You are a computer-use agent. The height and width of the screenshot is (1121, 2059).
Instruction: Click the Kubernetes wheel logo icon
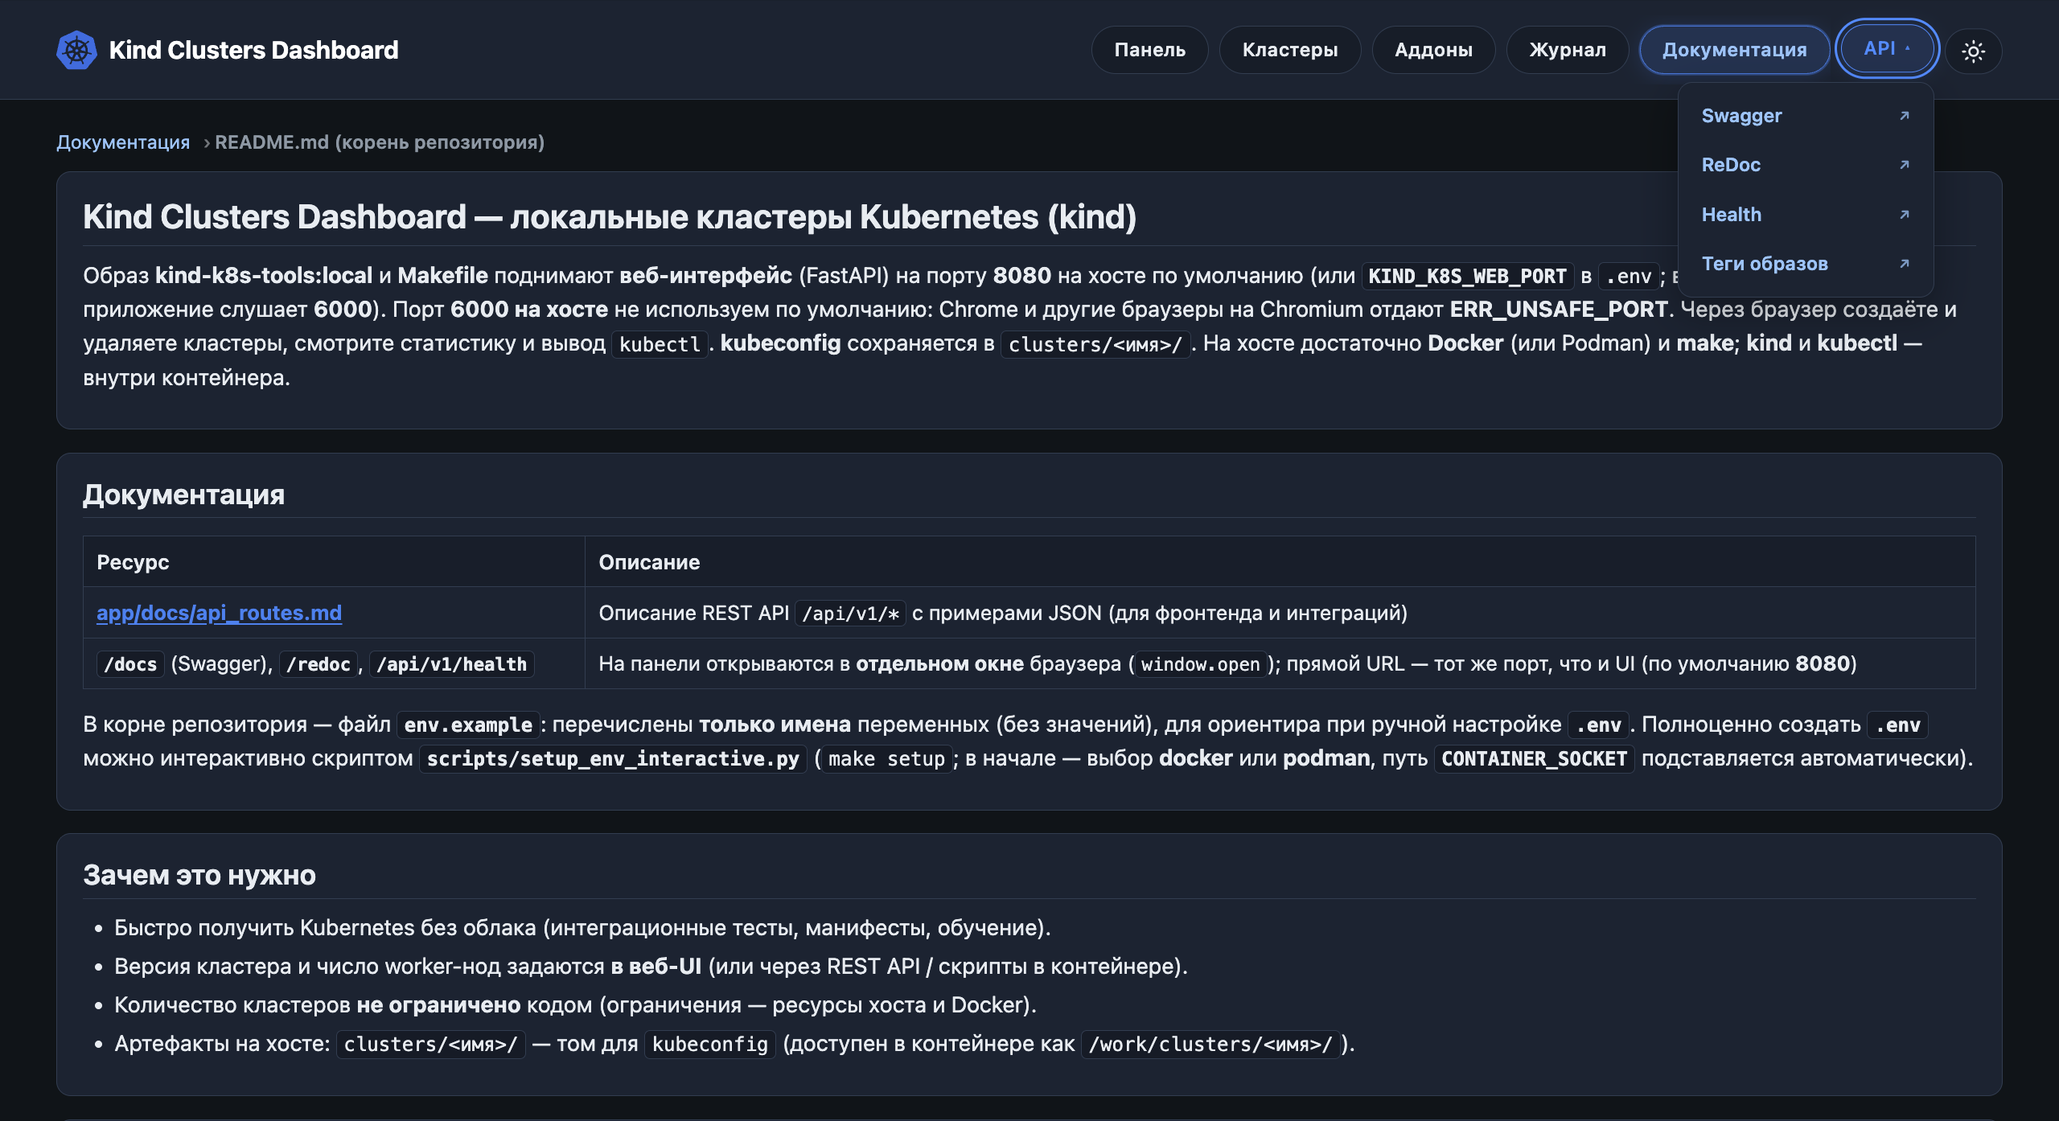coord(76,50)
